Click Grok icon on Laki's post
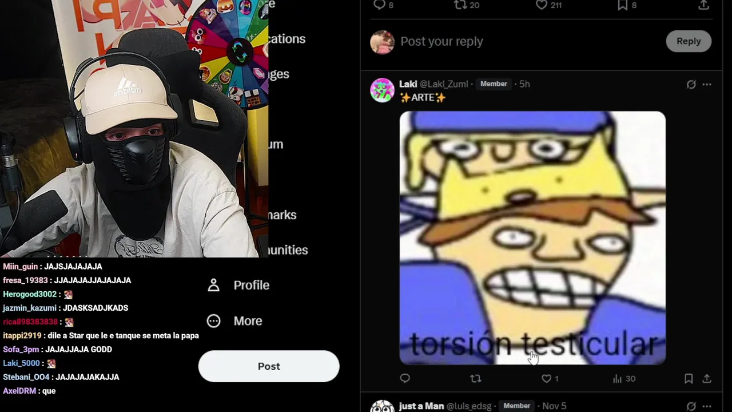Screen dimensions: 732x412 691,84
